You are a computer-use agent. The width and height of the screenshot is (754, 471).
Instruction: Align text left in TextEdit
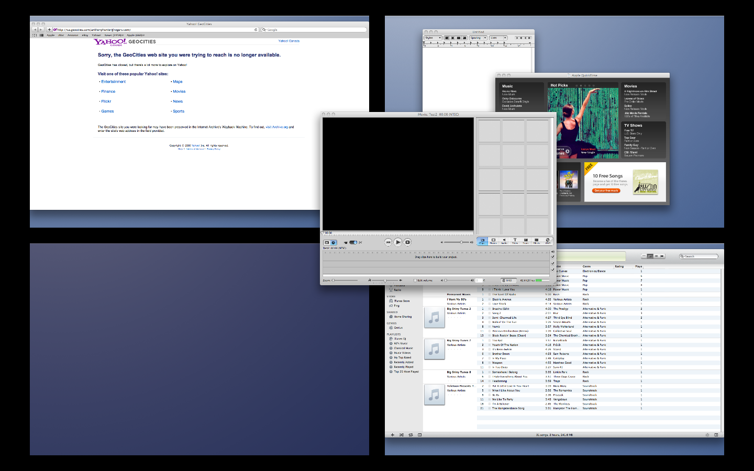pyautogui.click(x=447, y=38)
